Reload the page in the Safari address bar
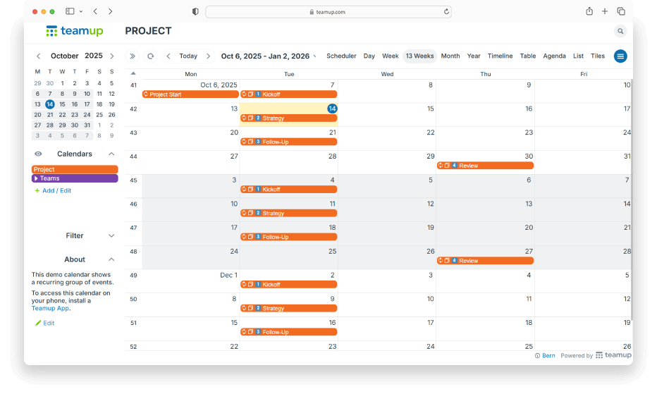This screenshot has width=657, height=394. (x=446, y=12)
